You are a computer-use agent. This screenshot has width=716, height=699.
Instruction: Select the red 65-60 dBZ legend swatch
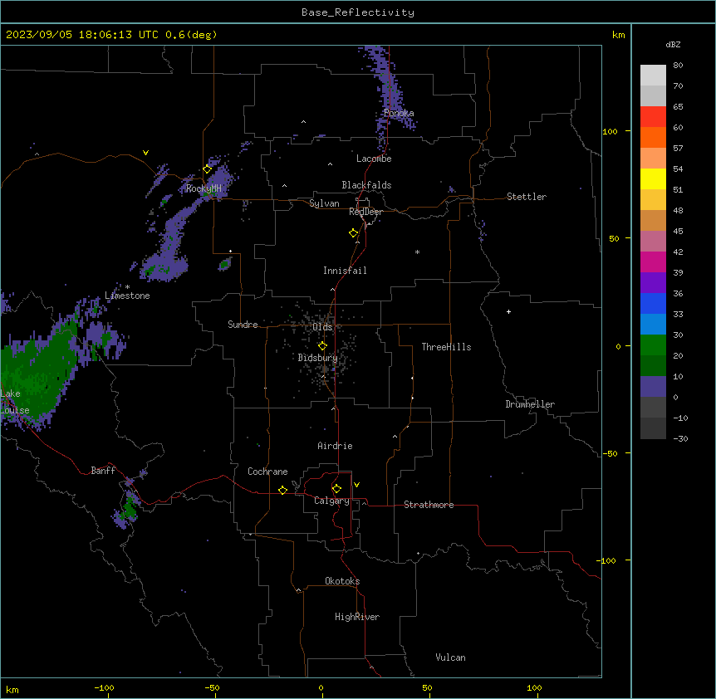(653, 116)
